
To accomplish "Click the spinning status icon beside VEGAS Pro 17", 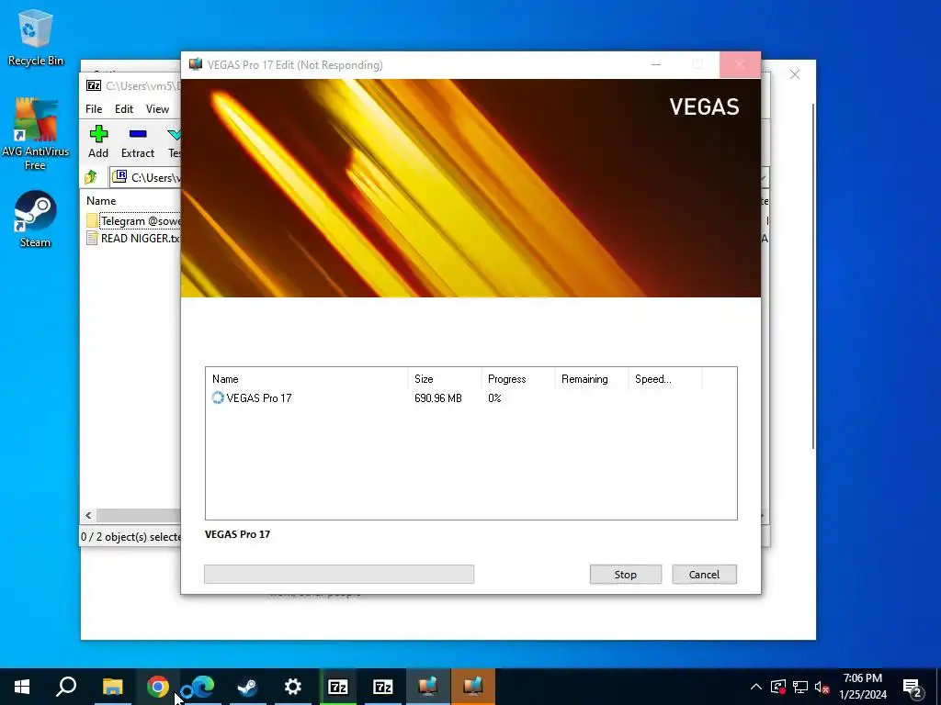I will click(218, 397).
